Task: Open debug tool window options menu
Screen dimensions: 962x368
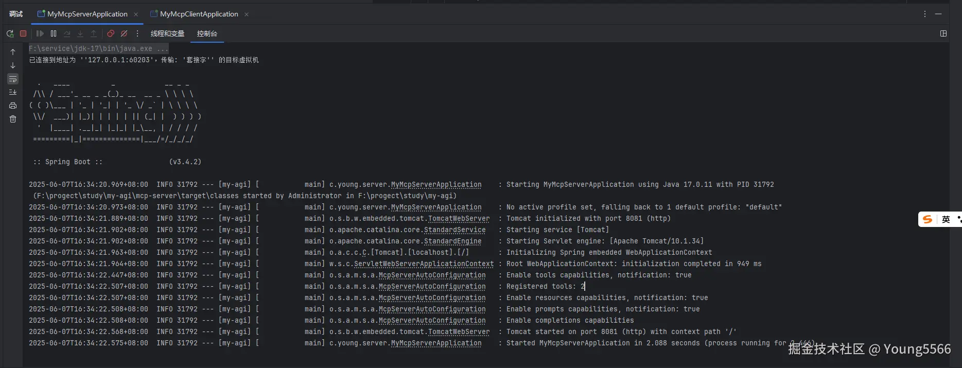Action: [925, 14]
